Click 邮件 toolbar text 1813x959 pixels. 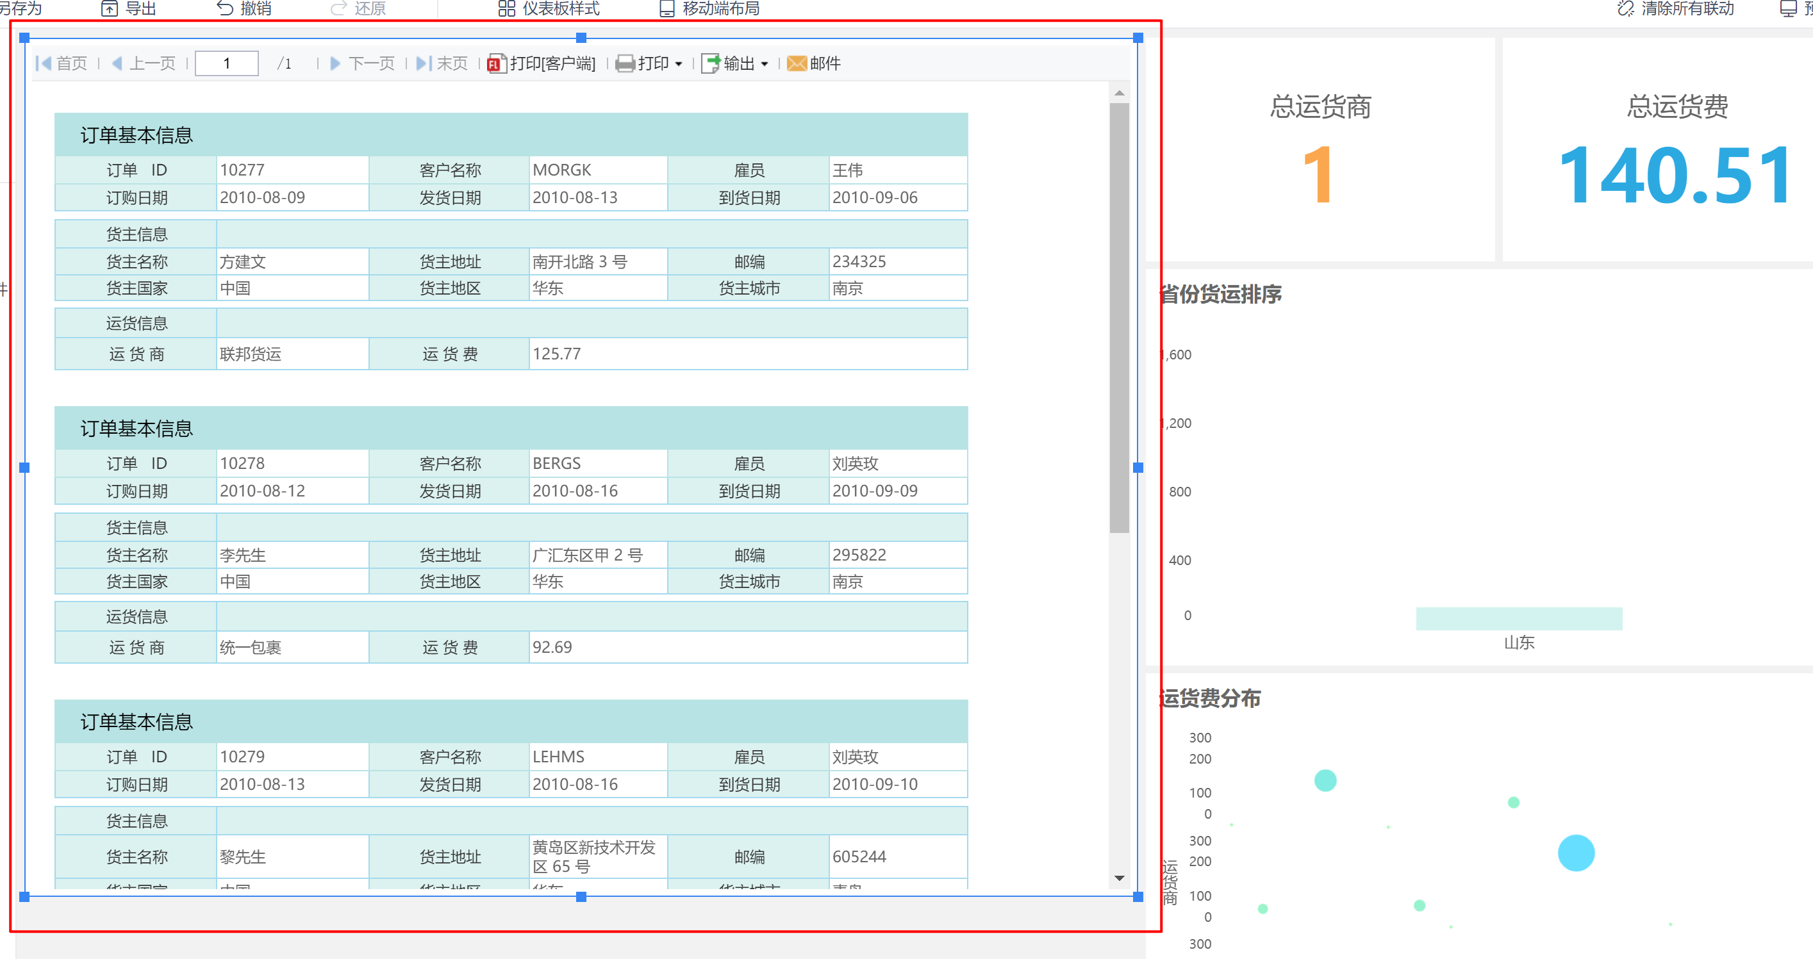point(825,63)
